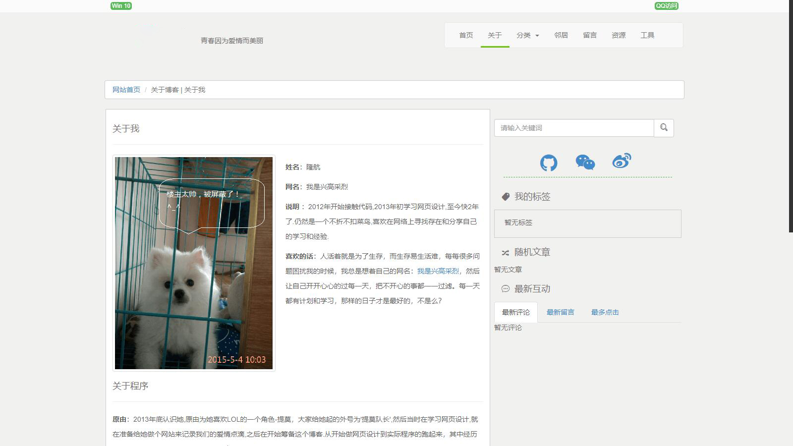
Task: Click the comment bubble icon beside 最新互动
Action: tap(506, 289)
